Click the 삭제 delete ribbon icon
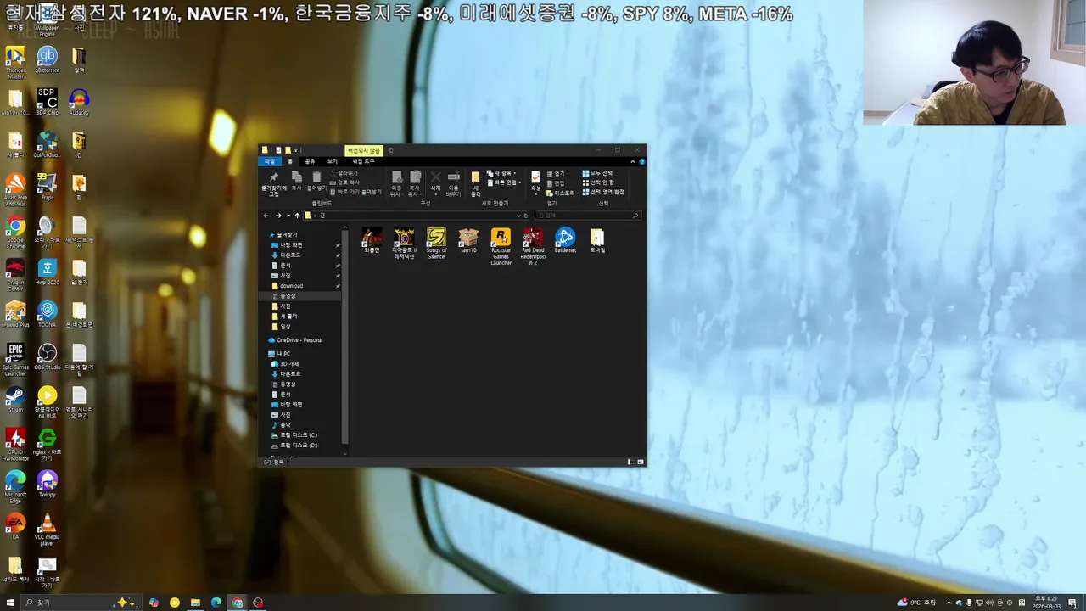This screenshot has height=611, width=1086. click(435, 184)
